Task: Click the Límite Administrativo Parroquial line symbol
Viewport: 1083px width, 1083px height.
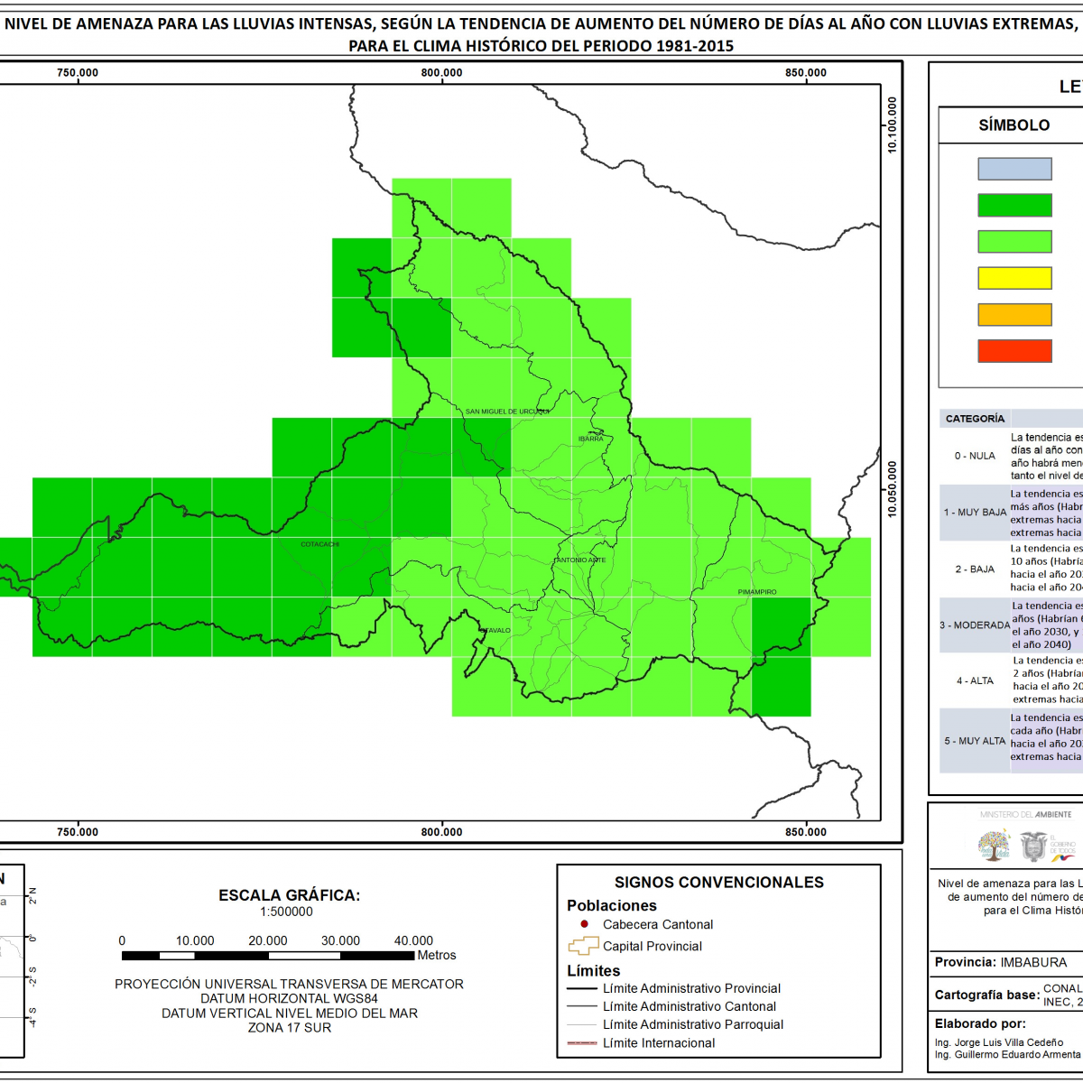Action: click(x=582, y=1024)
